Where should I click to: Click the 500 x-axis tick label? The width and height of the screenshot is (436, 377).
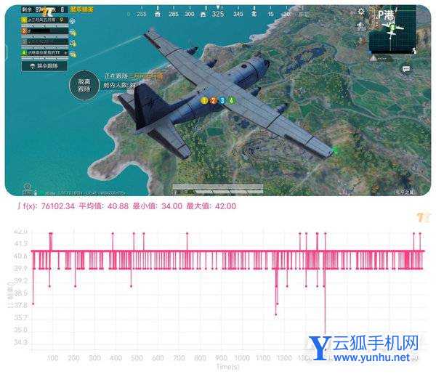pyautogui.click(x=137, y=358)
